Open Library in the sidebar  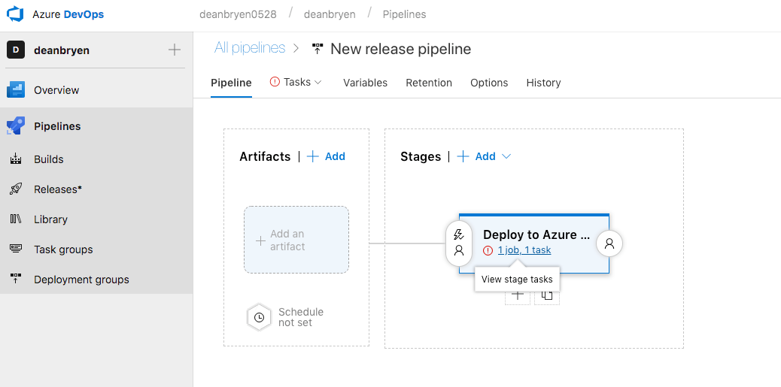click(50, 219)
